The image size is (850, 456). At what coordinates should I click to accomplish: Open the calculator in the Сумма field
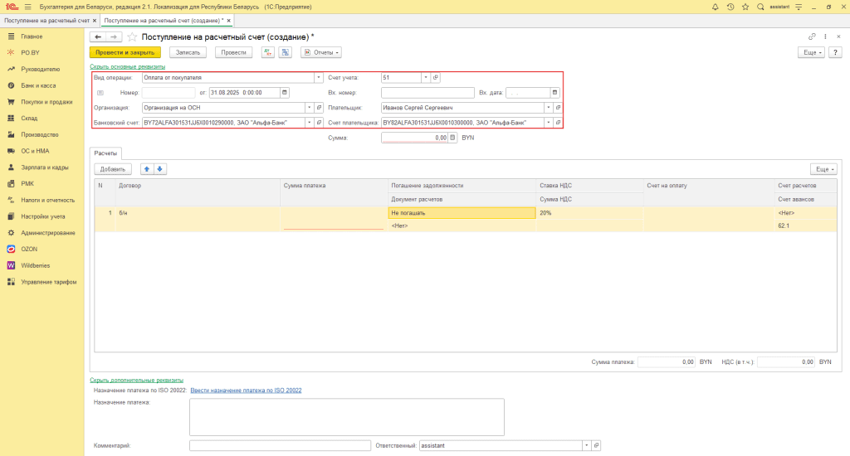click(x=452, y=138)
